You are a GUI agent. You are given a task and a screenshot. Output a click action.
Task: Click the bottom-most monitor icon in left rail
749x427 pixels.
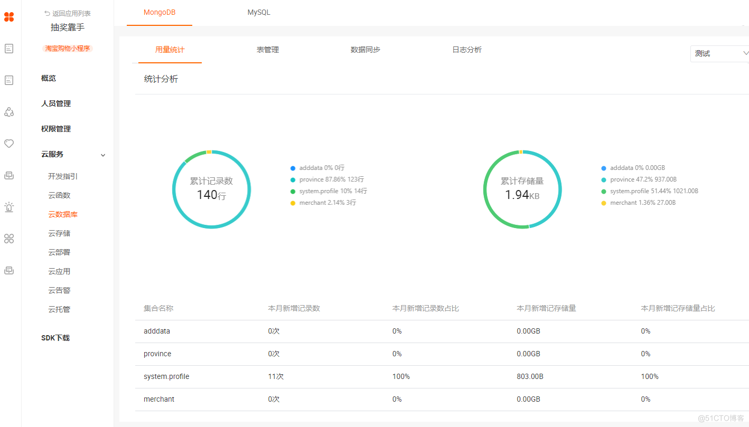click(x=9, y=270)
